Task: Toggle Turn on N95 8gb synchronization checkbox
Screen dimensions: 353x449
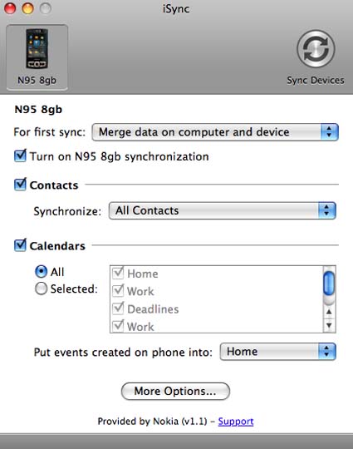Action: [20, 155]
